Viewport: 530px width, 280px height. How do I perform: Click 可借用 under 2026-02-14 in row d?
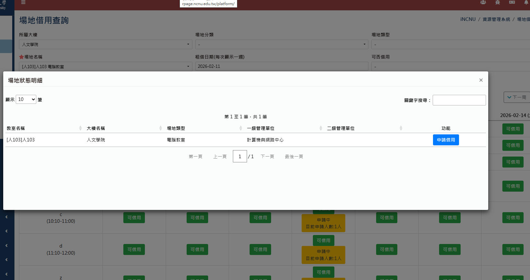point(513,249)
